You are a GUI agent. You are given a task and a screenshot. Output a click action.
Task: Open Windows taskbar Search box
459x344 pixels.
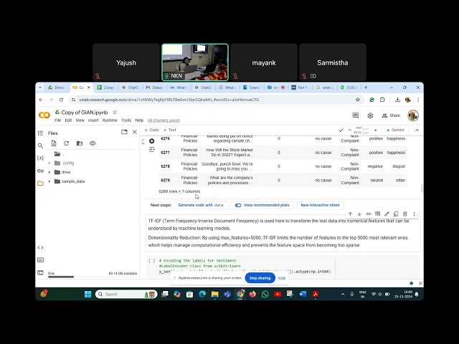pos(126,295)
